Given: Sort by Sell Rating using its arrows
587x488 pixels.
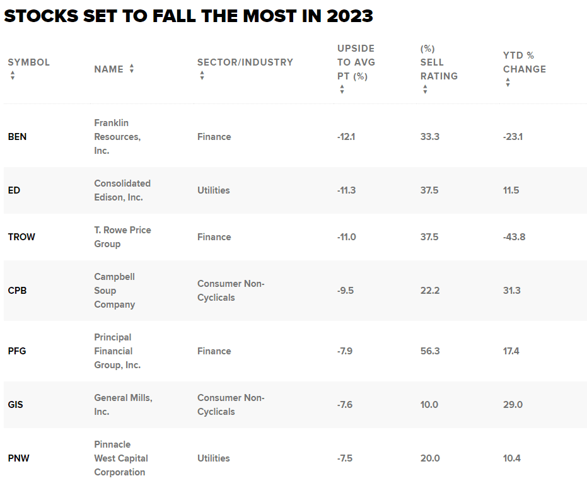Looking at the screenshot, I should (x=425, y=90).
